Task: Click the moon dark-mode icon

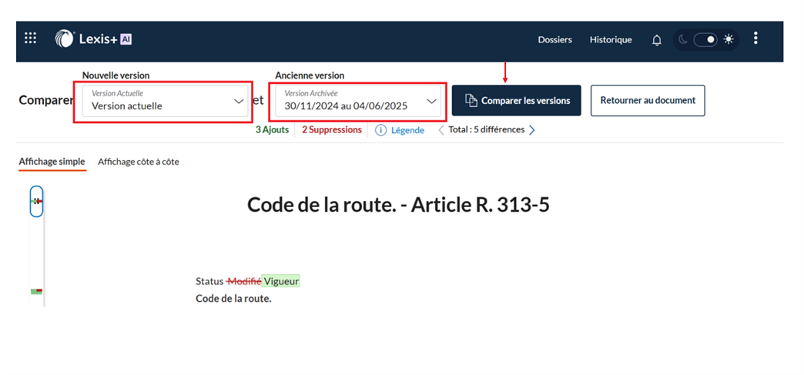Action: tap(683, 39)
